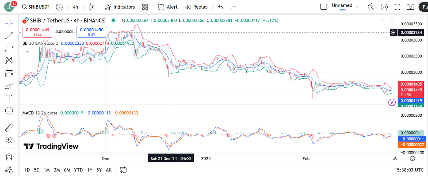Search symbol SHIBUSDT

click(x=36, y=7)
